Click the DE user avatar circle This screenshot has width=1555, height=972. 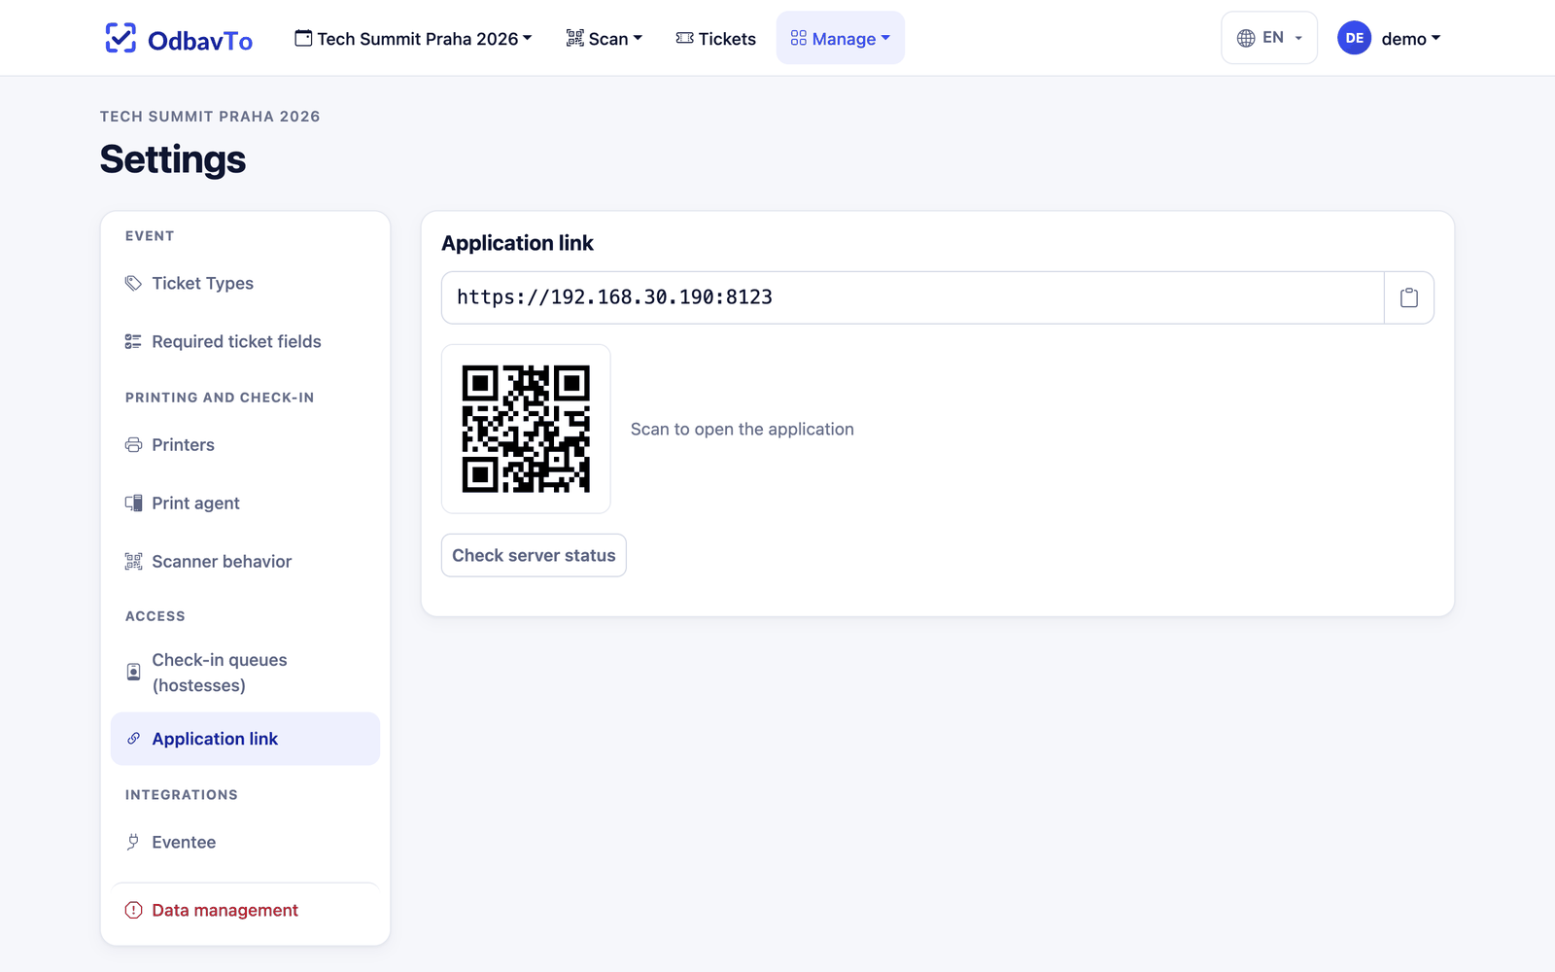tap(1355, 38)
